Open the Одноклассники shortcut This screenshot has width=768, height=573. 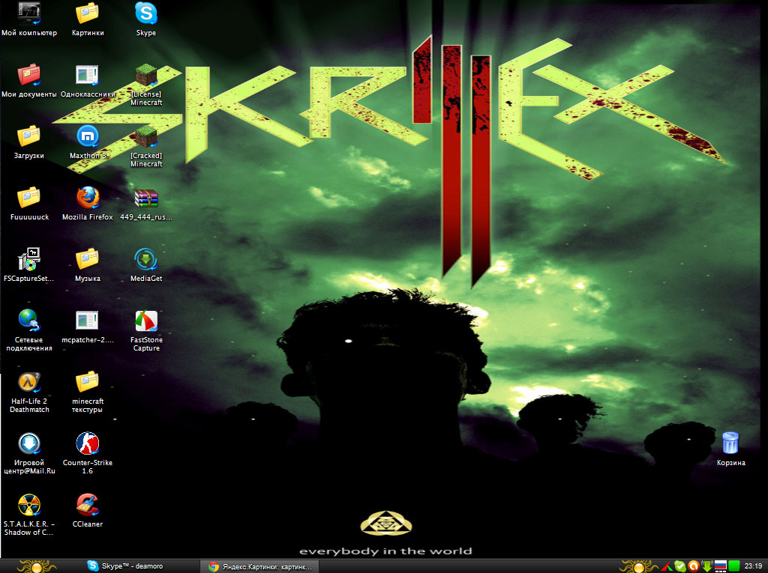(x=88, y=81)
